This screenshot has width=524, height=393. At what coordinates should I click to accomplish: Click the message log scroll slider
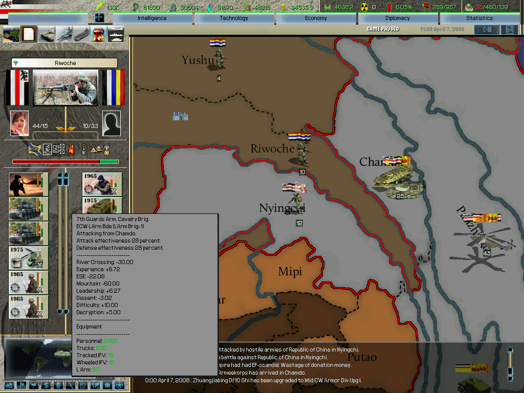pyautogui.click(x=510, y=363)
